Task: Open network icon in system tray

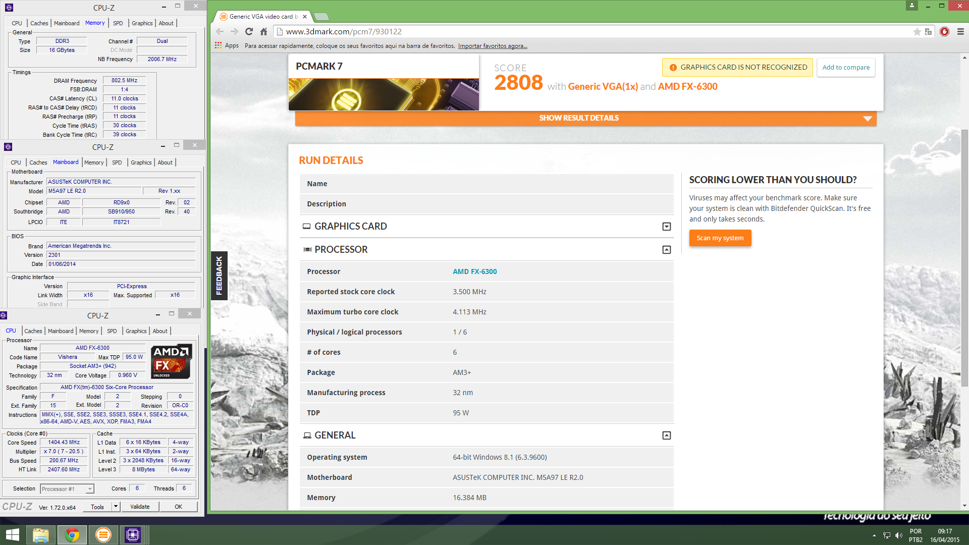Action: (x=887, y=535)
